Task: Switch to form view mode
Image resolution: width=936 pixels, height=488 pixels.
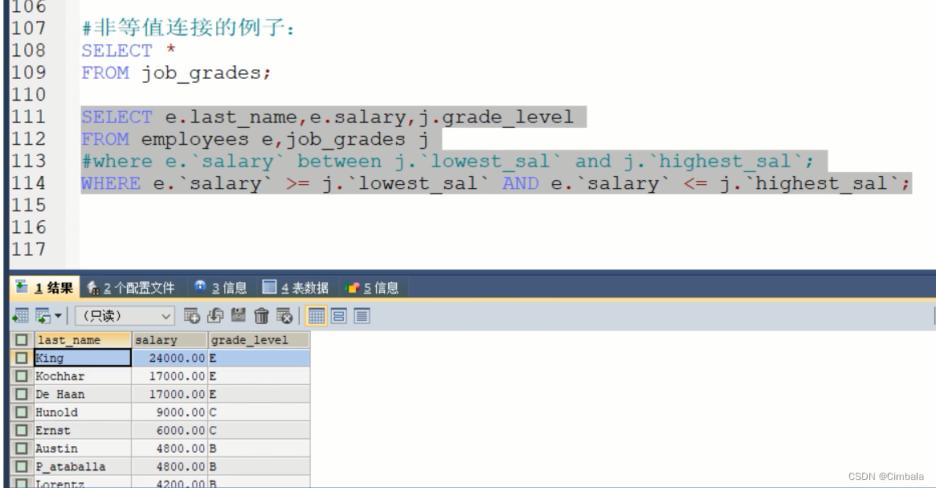Action: [339, 315]
